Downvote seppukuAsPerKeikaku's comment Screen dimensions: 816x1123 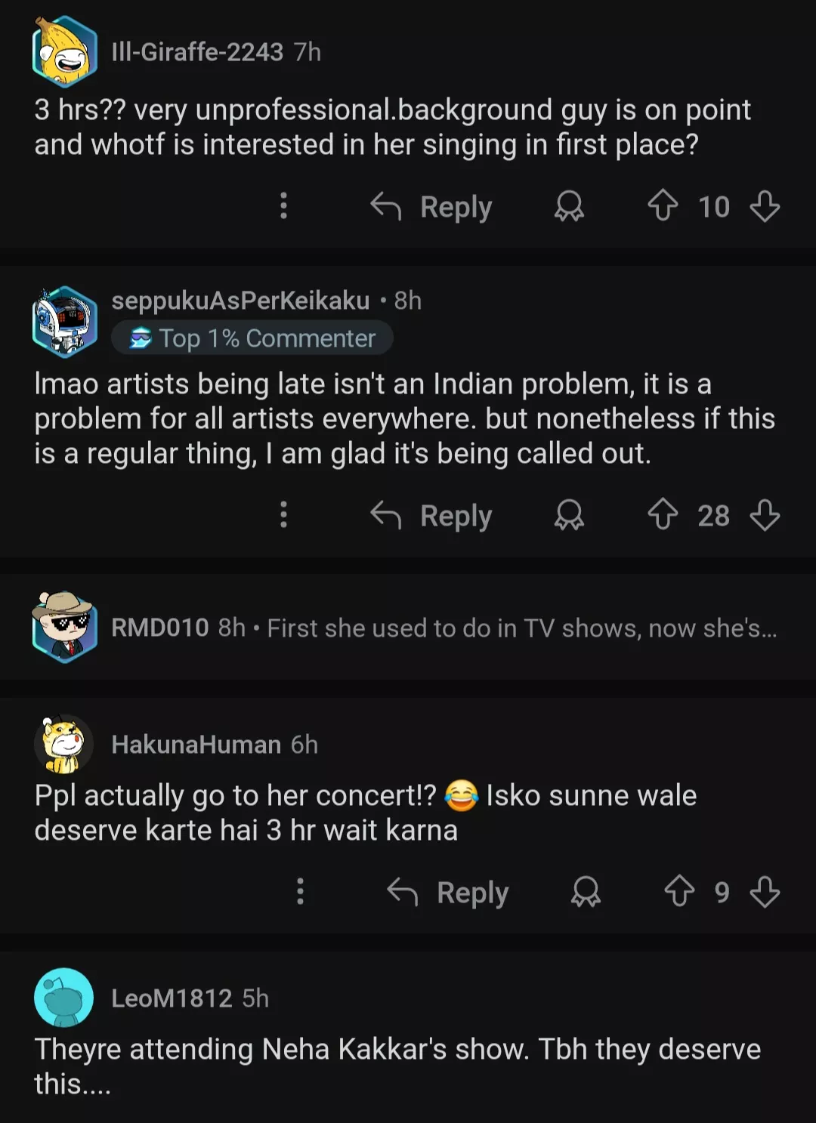pyautogui.click(x=765, y=515)
